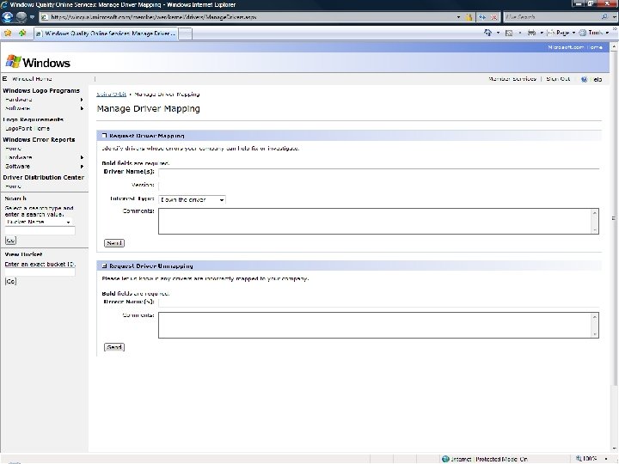The height and width of the screenshot is (464, 619).
Task: Open the recent pages dropdown arrow
Action: 32,17
